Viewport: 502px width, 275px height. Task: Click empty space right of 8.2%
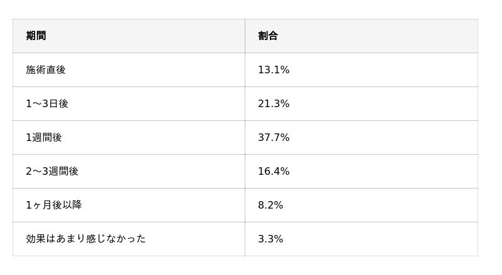[376, 205]
